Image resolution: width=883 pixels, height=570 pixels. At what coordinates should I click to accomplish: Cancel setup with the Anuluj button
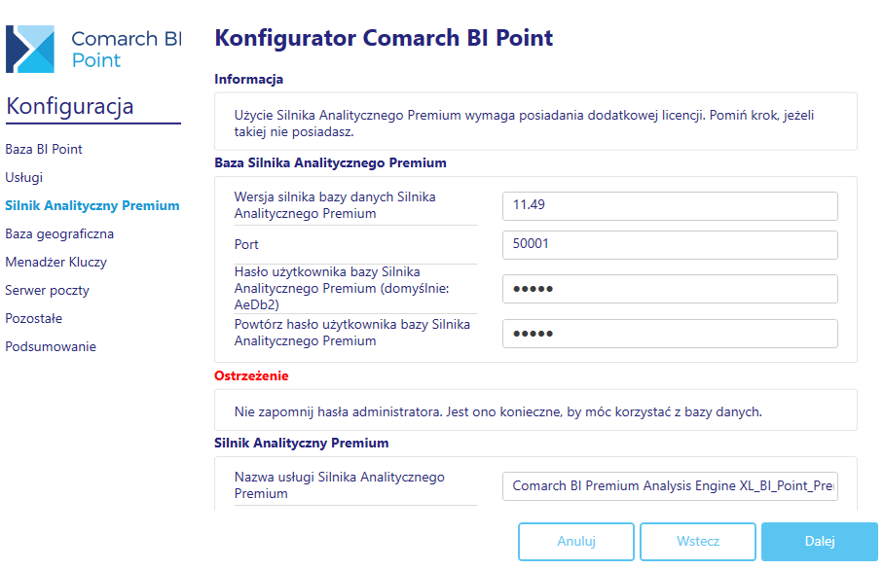click(x=576, y=541)
